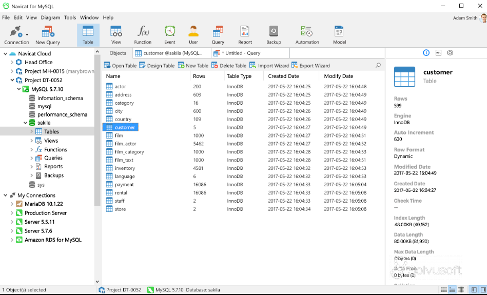Image resolution: width=487 pixels, height=295 pixels.
Task: Open the Connection dropdown arrow
Action: point(27,35)
